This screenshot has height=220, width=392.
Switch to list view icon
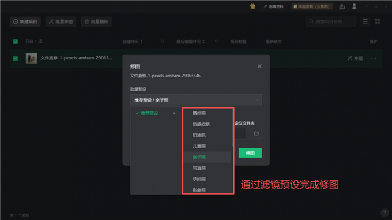pos(365,21)
